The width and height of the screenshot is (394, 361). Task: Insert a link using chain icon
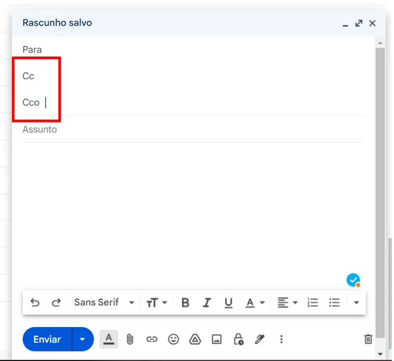(152, 339)
